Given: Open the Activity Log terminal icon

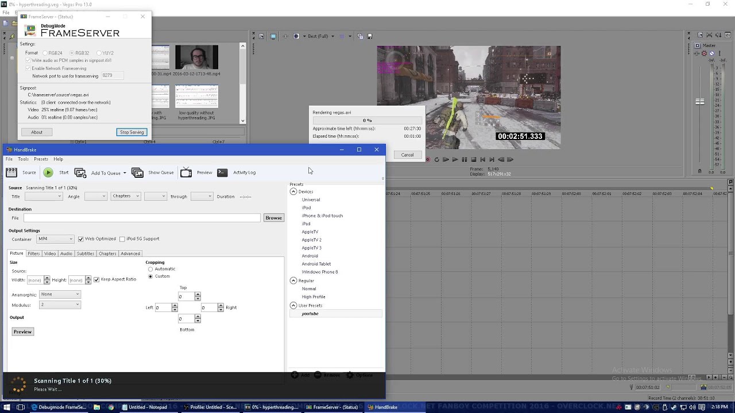Looking at the screenshot, I should click(222, 172).
